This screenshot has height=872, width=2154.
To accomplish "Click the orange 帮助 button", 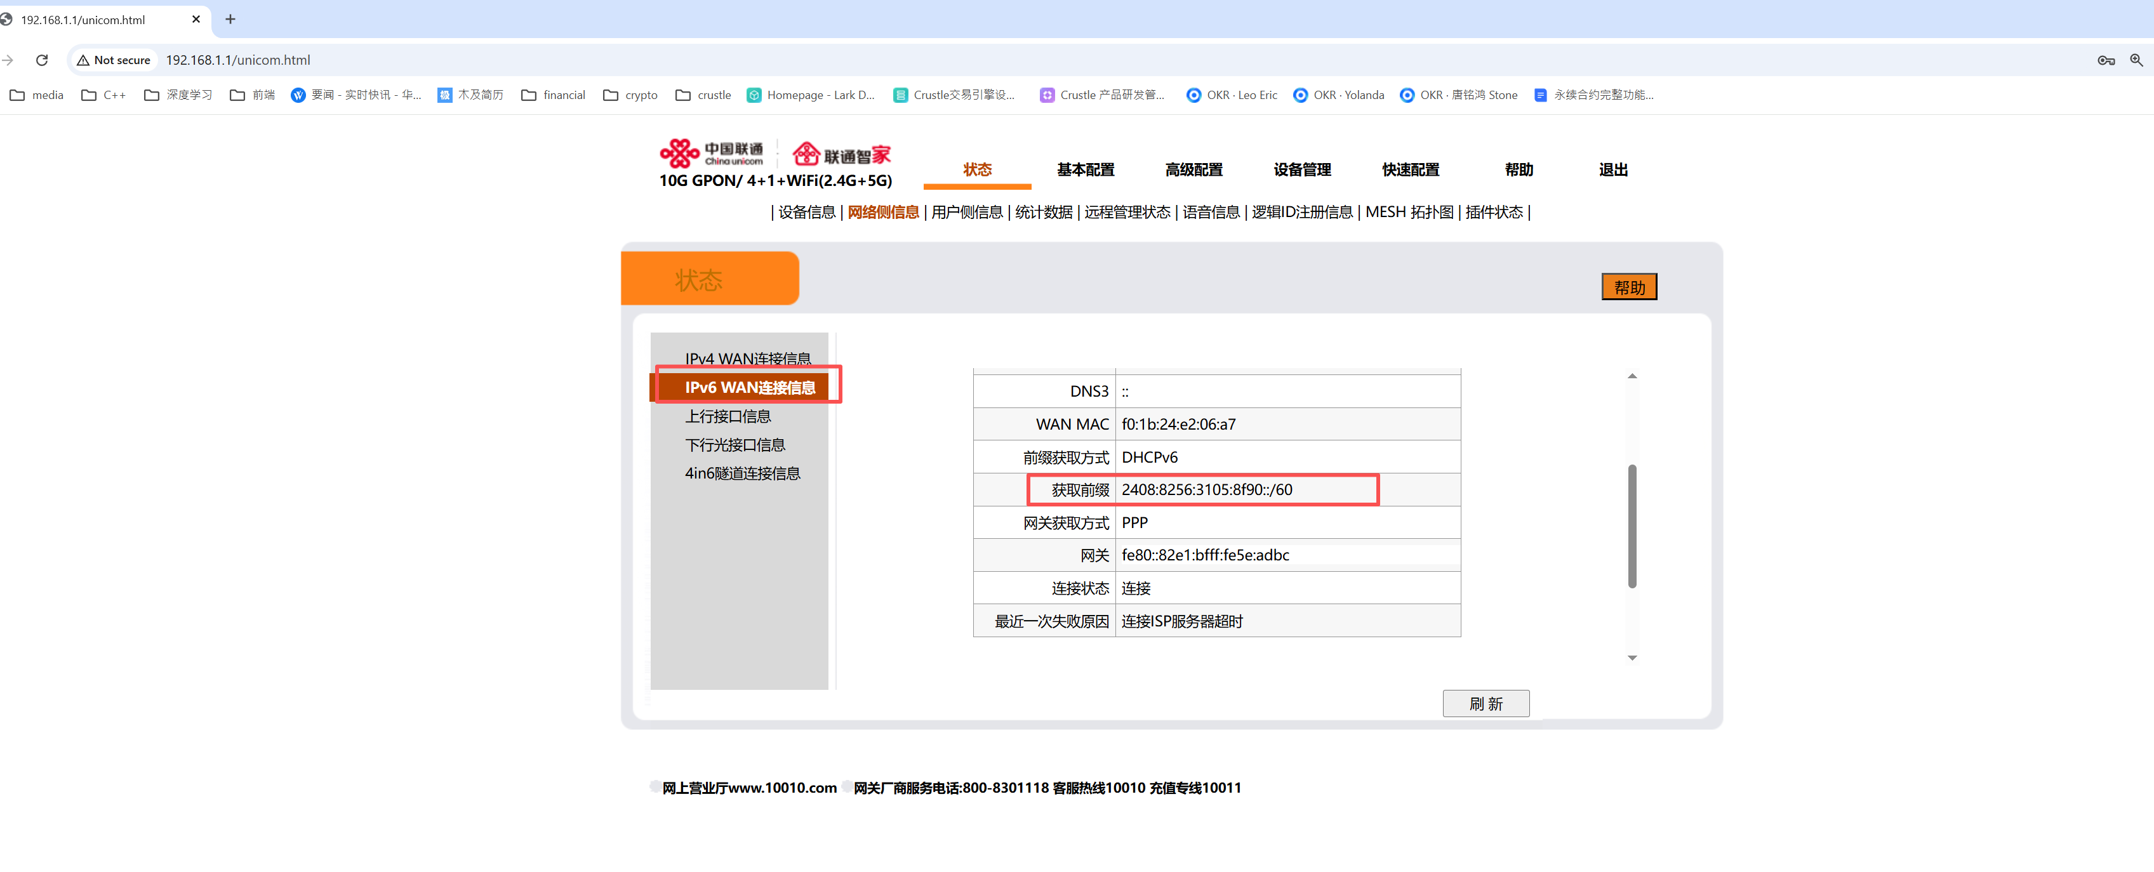I will pyautogui.click(x=1628, y=287).
